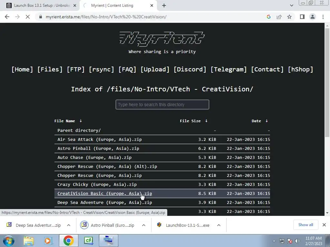330x247 pixels.
Task: Show all downloads
Action: click(306, 225)
